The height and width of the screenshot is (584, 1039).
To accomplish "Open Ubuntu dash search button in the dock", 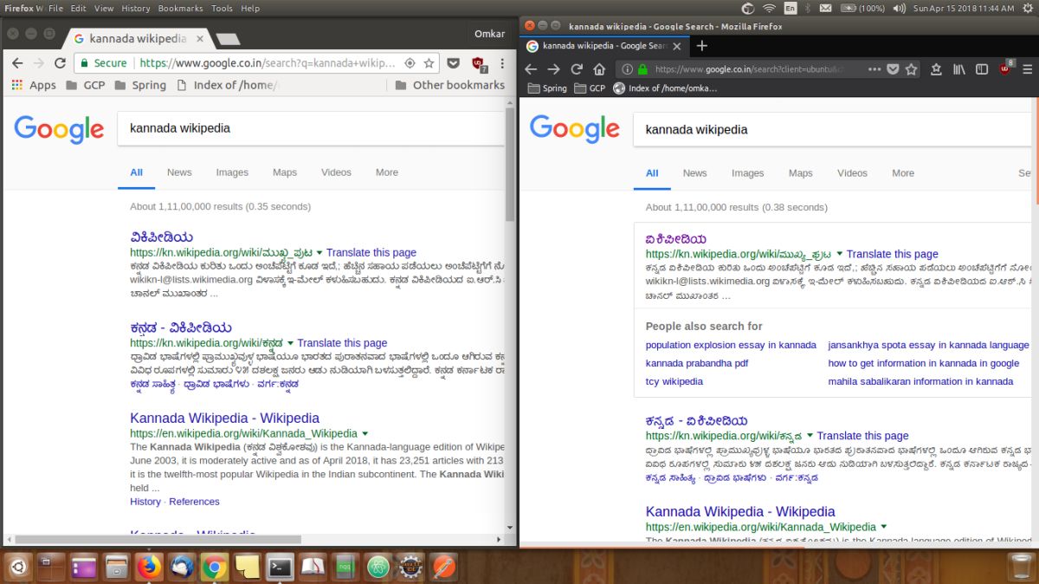I will (19, 567).
